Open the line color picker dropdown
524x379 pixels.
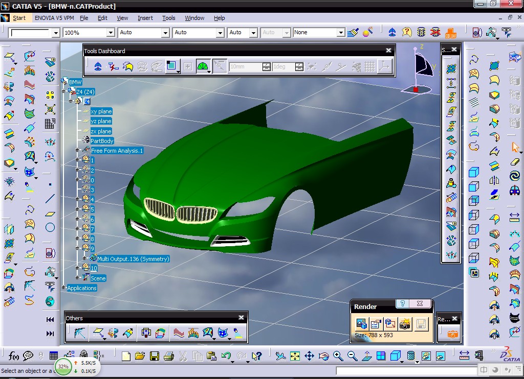click(55, 33)
